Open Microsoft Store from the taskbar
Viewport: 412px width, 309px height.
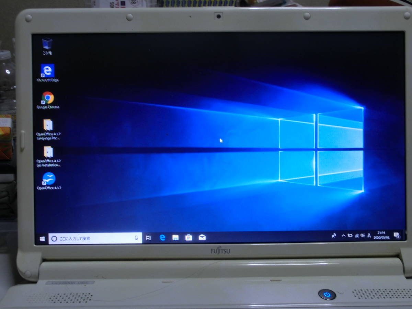pyautogui.click(x=188, y=237)
